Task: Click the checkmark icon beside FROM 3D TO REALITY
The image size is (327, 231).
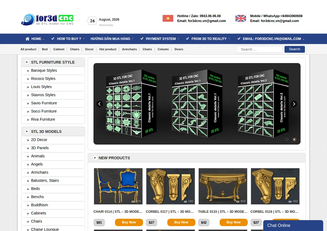Action: tap(187, 39)
